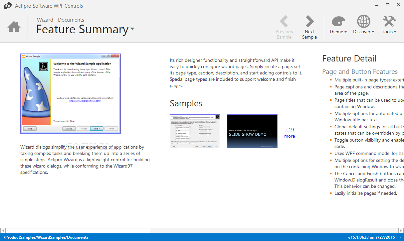Click the Samples heading
Screen dimensions: 404x241
[186, 103]
